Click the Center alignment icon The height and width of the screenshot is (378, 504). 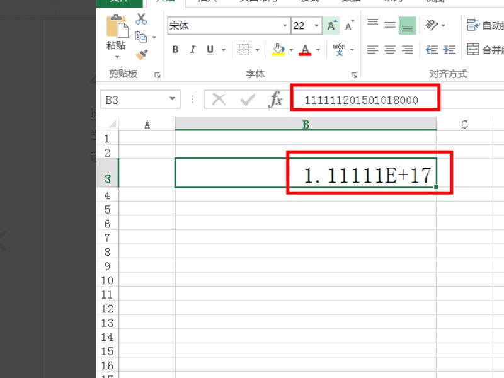389,49
